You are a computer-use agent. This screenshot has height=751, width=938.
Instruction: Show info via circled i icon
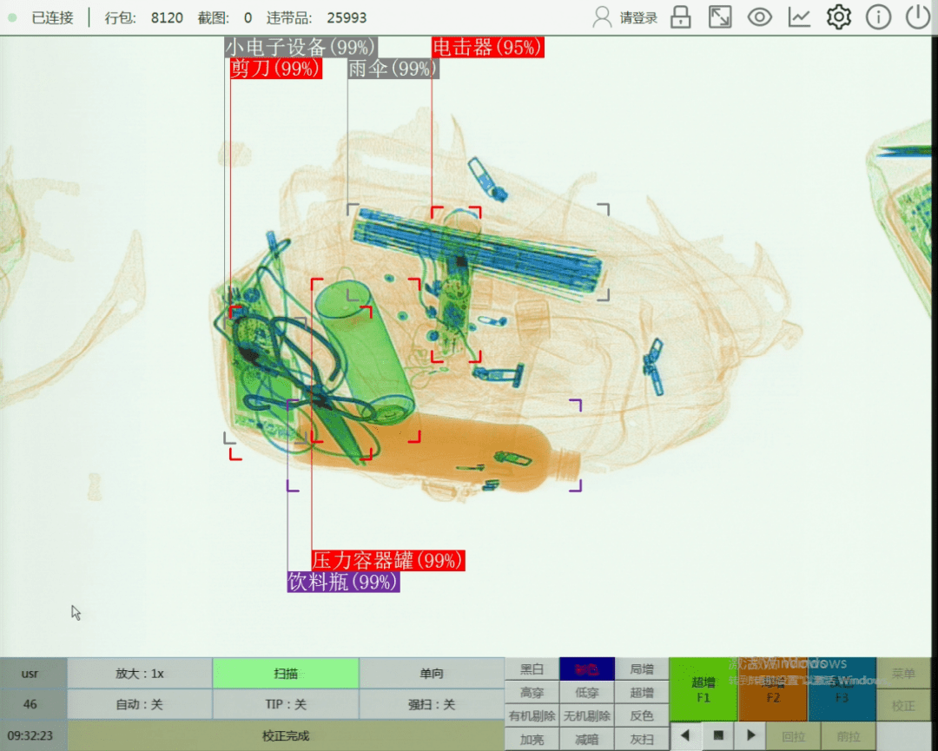[878, 17]
